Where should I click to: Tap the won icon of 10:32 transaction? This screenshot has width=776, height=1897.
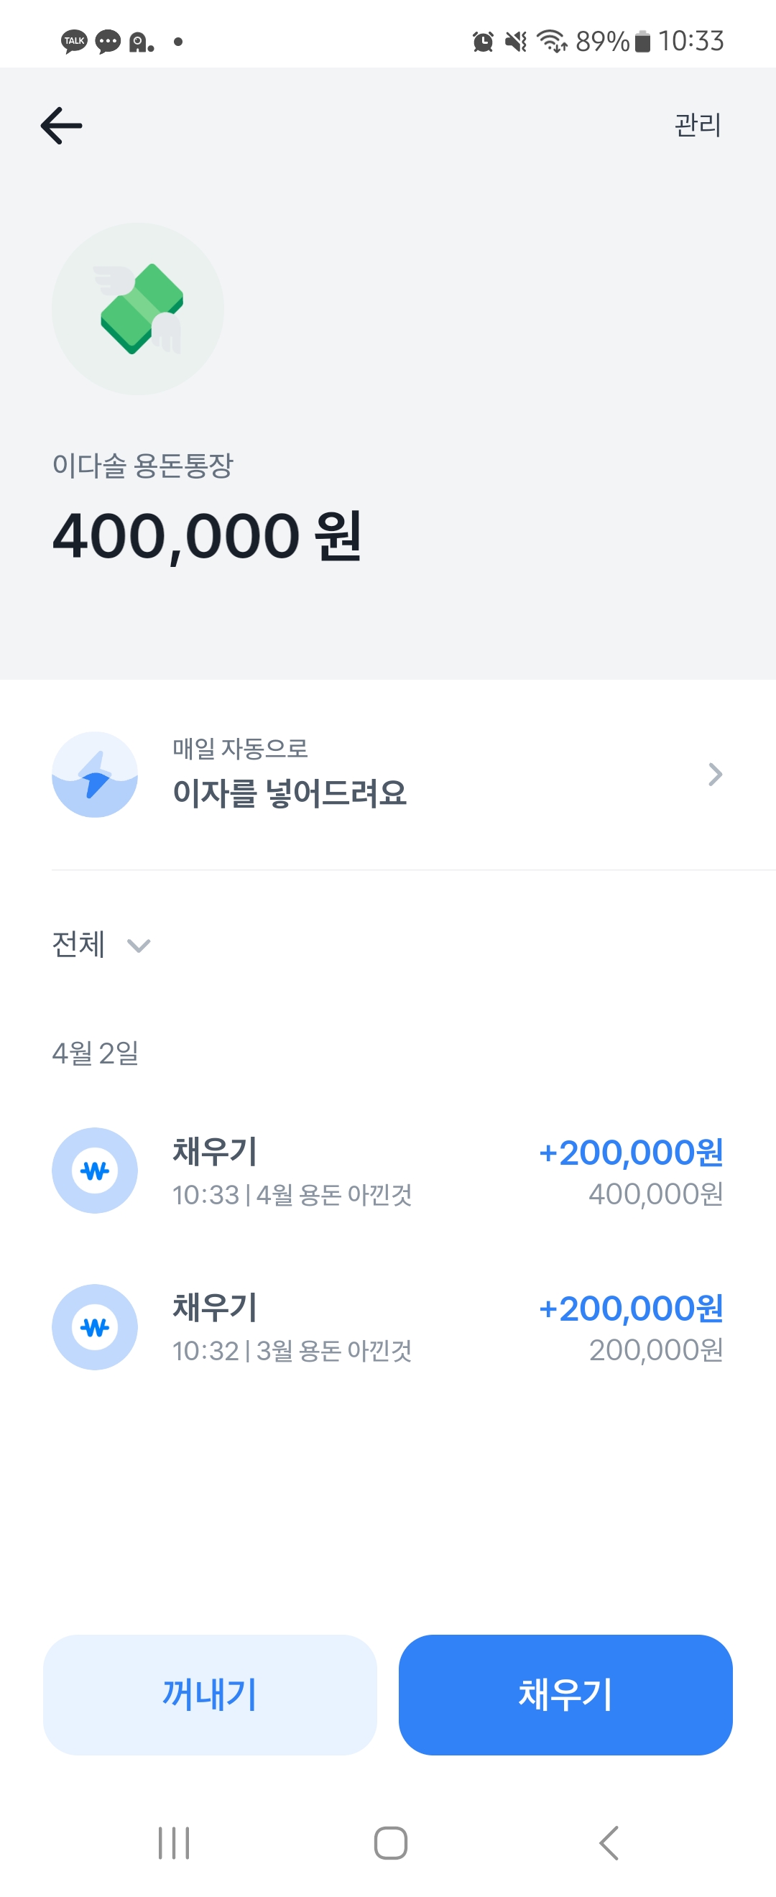coord(95,1327)
